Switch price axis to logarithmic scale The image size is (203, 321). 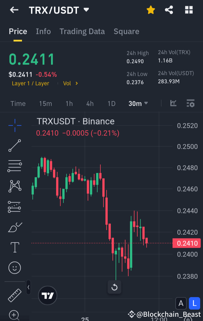[195, 303]
